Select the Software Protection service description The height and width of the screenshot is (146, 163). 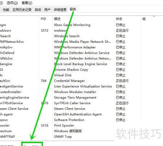tap(69, 120)
